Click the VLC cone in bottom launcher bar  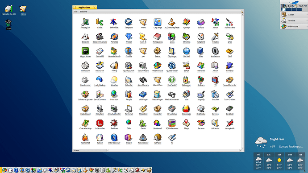(85, 170)
